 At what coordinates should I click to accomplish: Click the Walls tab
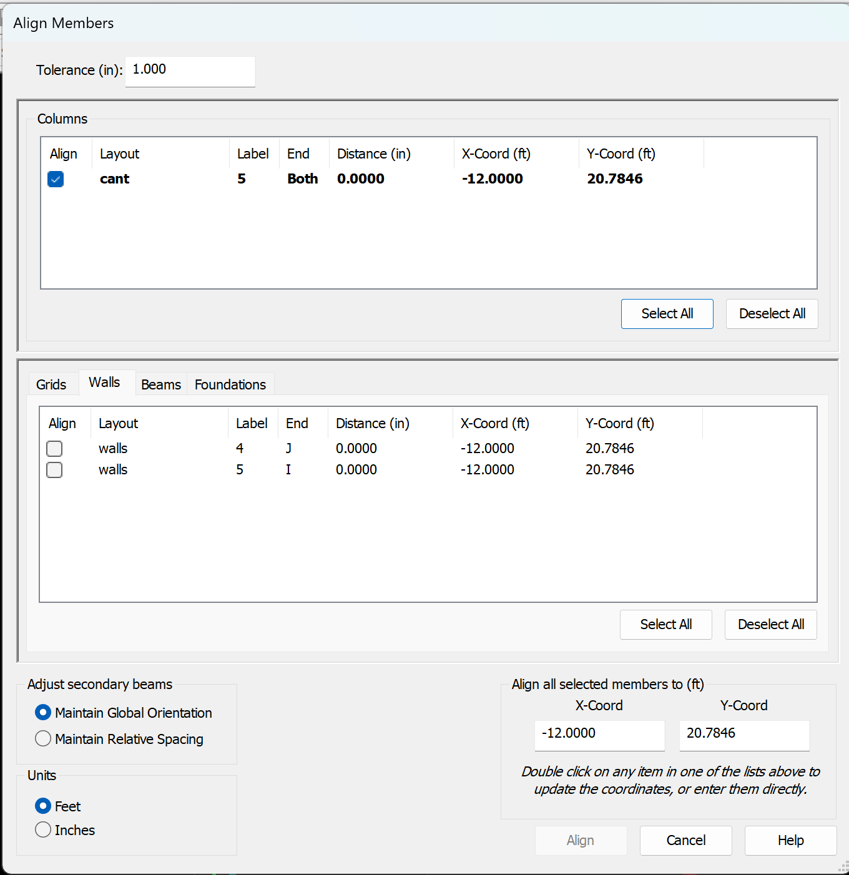104,383
